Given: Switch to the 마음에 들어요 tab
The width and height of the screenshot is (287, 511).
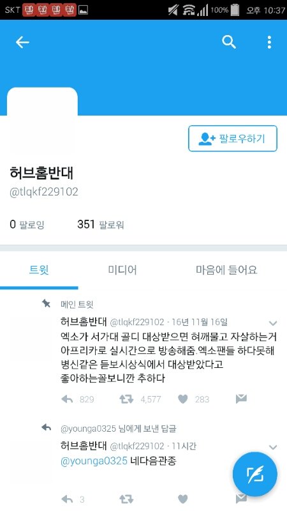Looking at the screenshot, I should pyautogui.click(x=226, y=270).
